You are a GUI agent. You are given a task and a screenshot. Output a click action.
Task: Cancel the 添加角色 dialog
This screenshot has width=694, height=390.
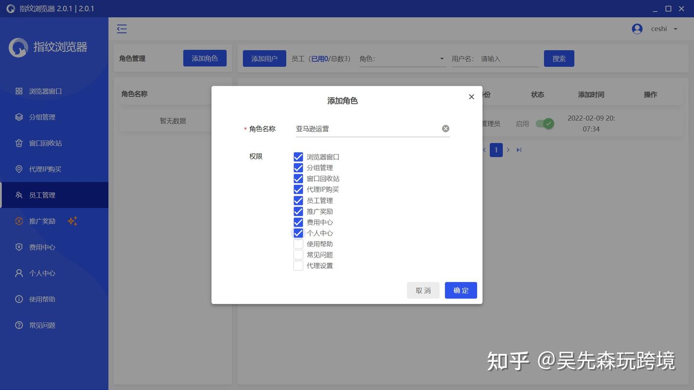pyautogui.click(x=423, y=290)
